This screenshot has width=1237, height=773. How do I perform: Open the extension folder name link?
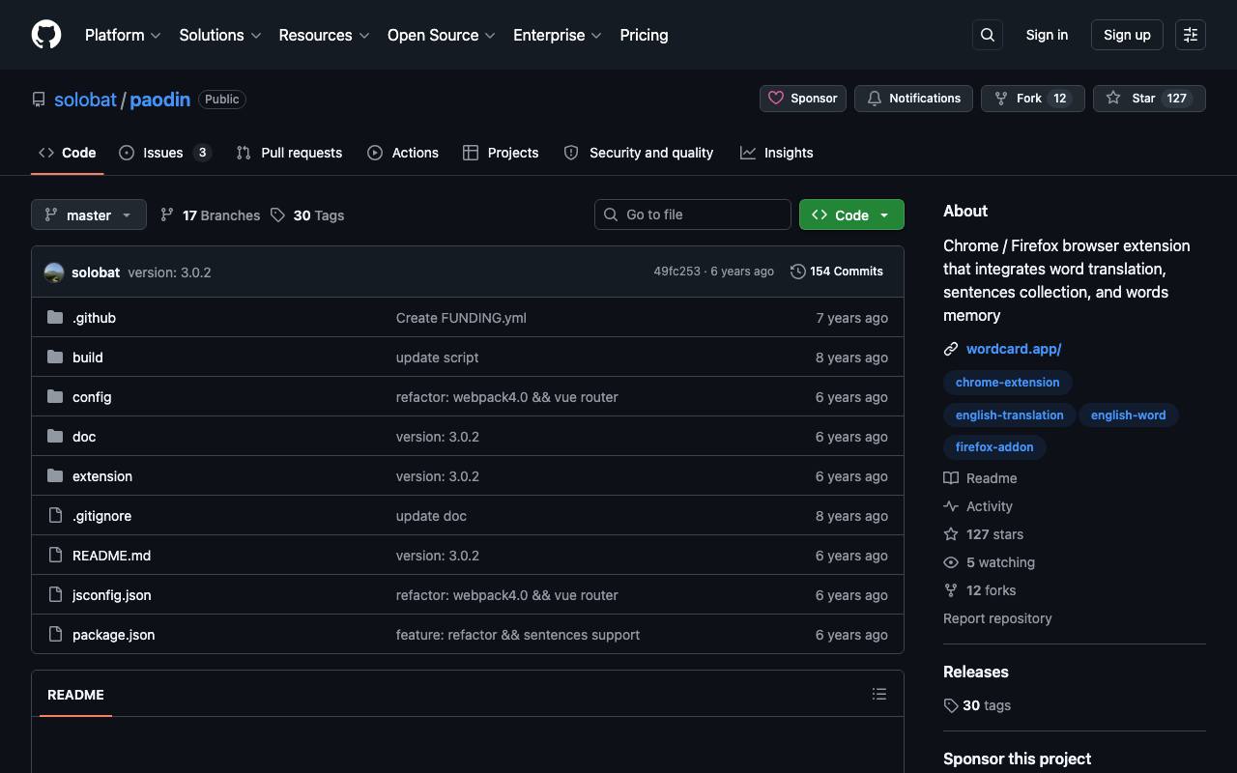pos(102,476)
